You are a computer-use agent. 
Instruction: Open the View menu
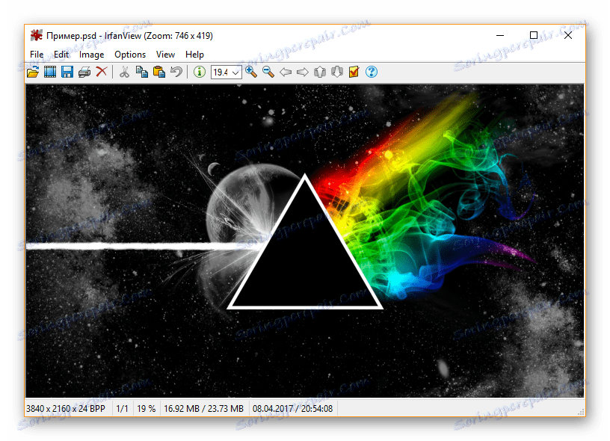click(165, 55)
